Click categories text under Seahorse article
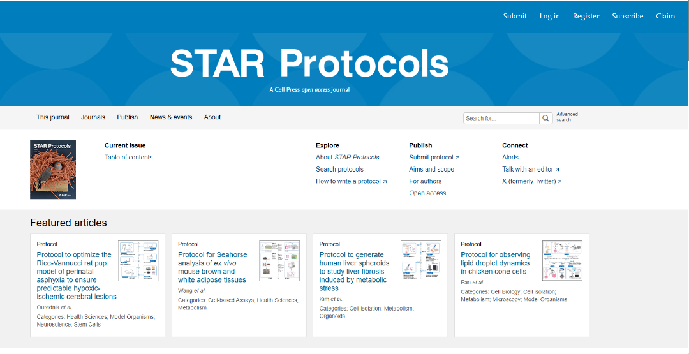 238,304
